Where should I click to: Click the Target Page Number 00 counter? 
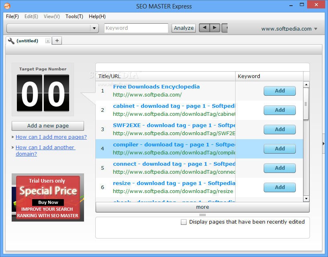[x=43, y=93]
